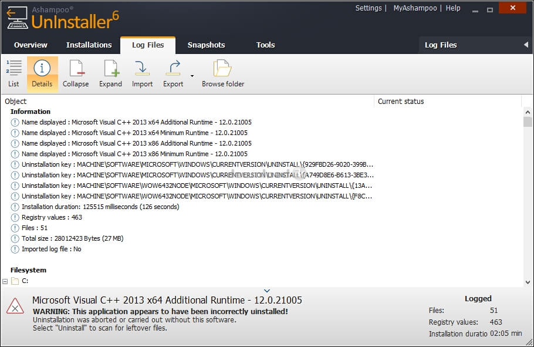Viewport: 534px width, 347px height.
Task: Select WOW6432NODE uninstallation key ending {F8C
Action: tap(191, 196)
